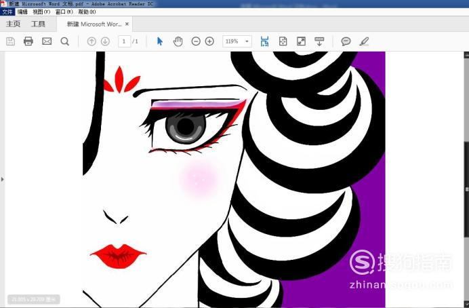Image resolution: width=469 pixels, height=308 pixels.
Task: Click the fit width scrolling icon
Action: (264, 41)
